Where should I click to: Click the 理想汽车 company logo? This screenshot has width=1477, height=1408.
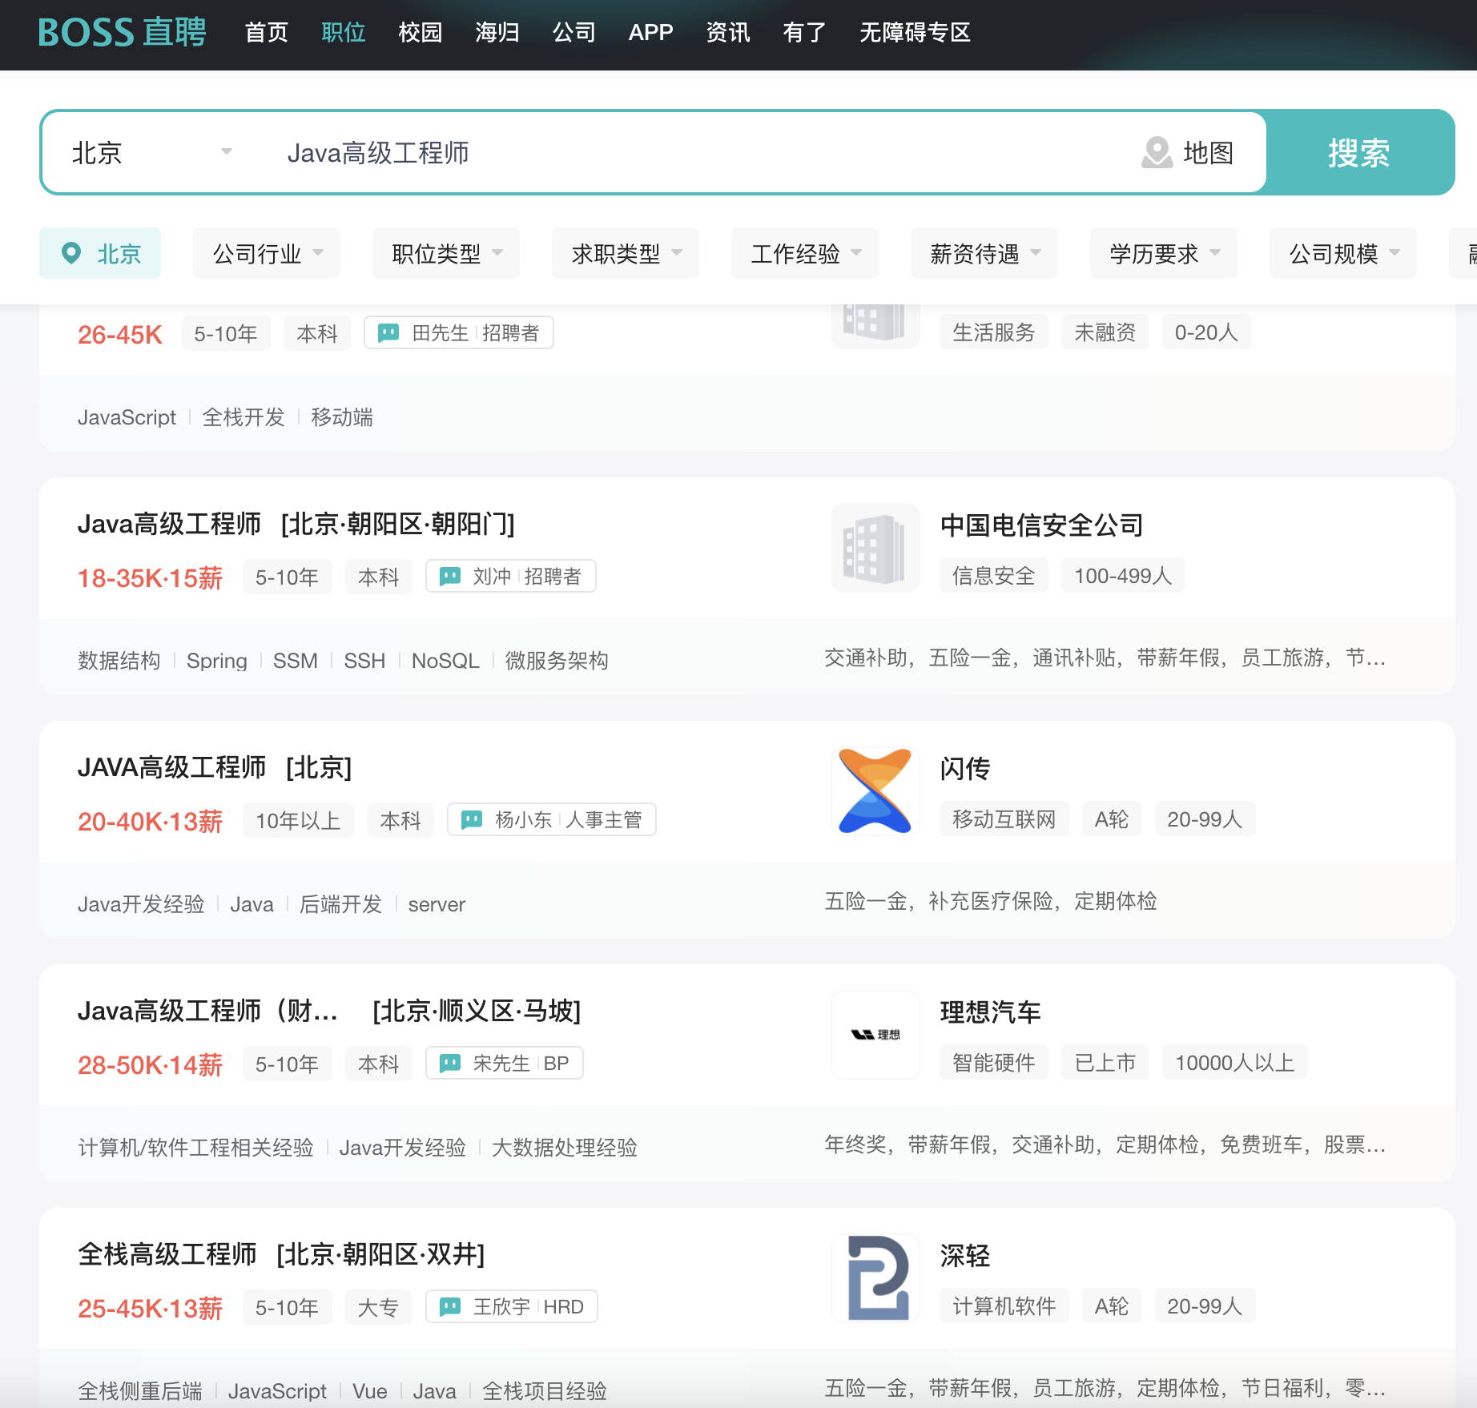pyautogui.click(x=875, y=1035)
